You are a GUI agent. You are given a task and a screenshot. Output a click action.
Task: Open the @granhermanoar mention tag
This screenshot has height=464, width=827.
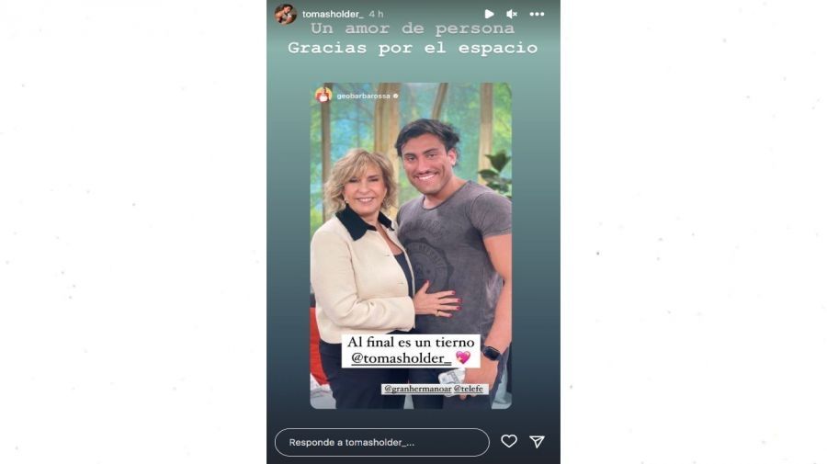click(x=418, y=389)
